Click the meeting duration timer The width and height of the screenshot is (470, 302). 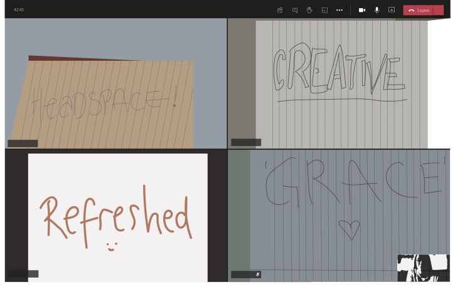(x=19, y=10)
